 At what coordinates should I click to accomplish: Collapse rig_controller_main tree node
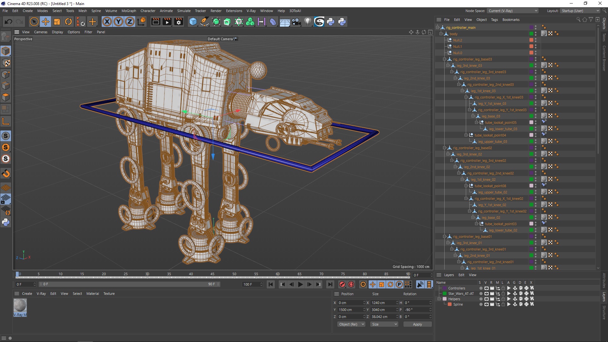437,28
